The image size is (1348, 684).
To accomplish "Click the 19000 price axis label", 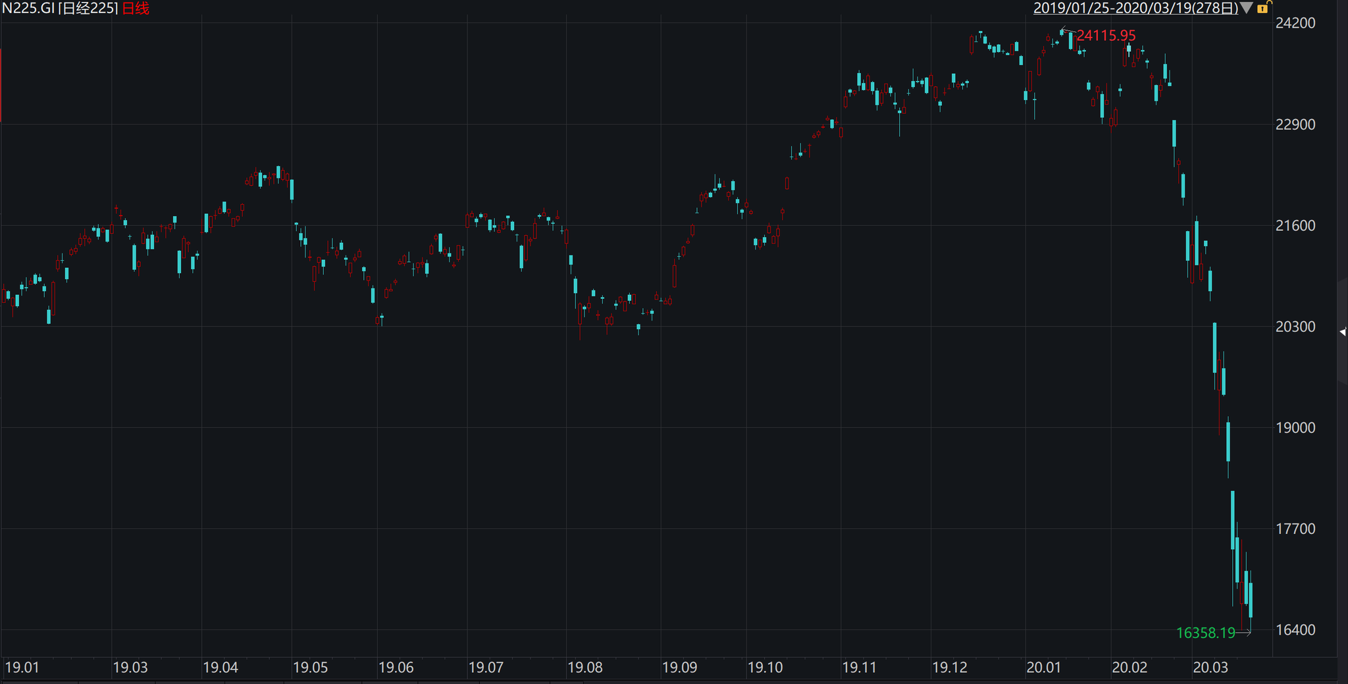I will 1295,427.
